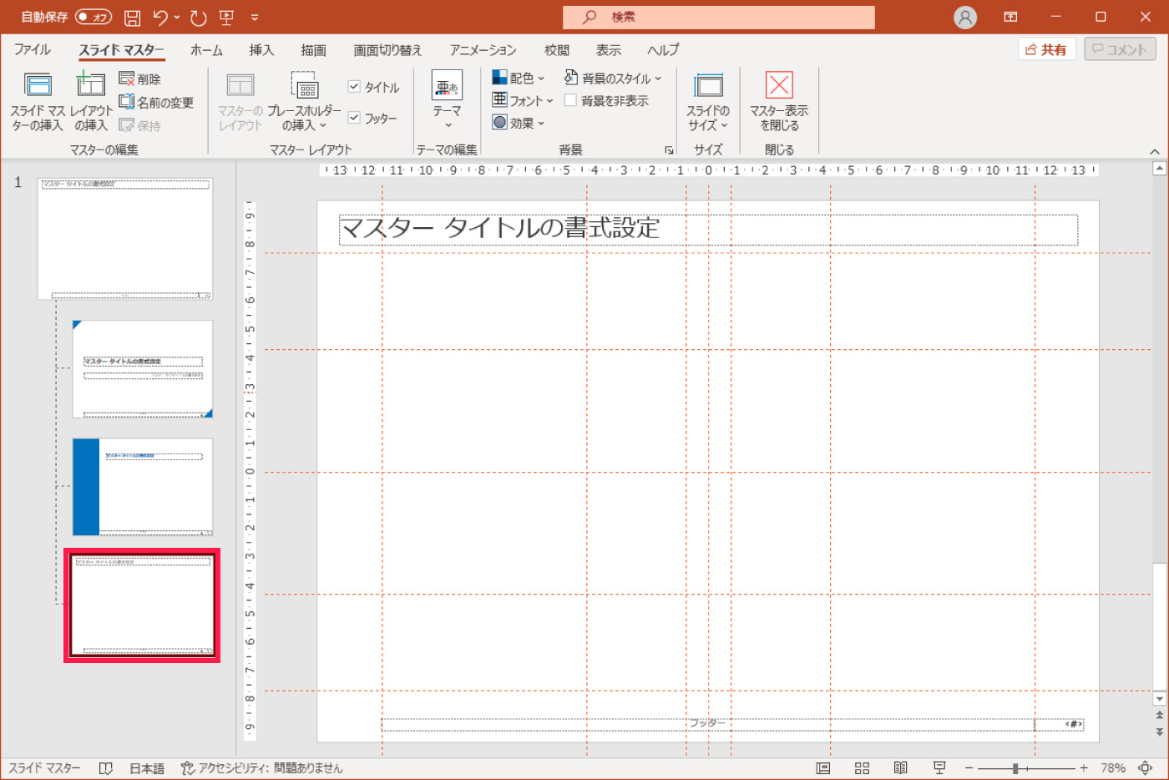Click 日本語 language in status bar

point(147,768)
